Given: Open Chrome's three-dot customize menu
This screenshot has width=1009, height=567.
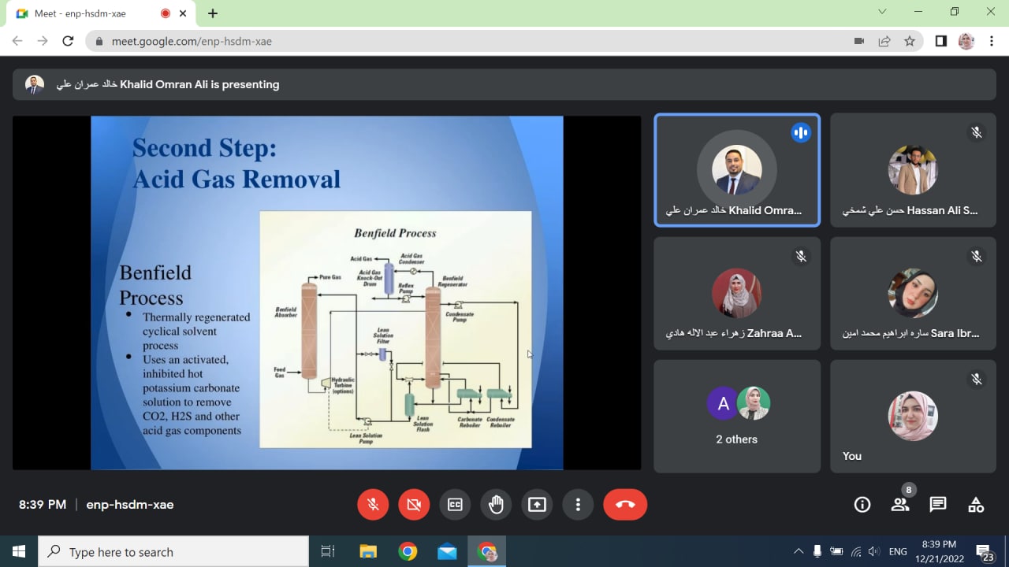Looking at the screenshot, I should click(992, 41).
